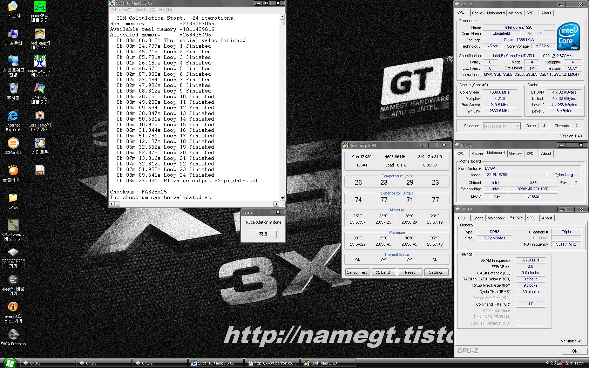Click the Intel Core i7 logo in CPU-Z
This screenshot has width=589, height=368.
568,36
